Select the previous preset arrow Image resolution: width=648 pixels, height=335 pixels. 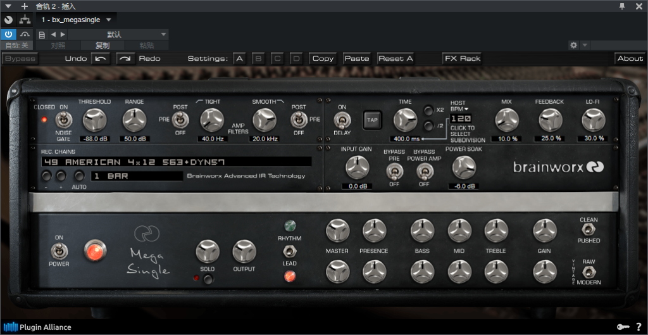click(x=54, y=34)
